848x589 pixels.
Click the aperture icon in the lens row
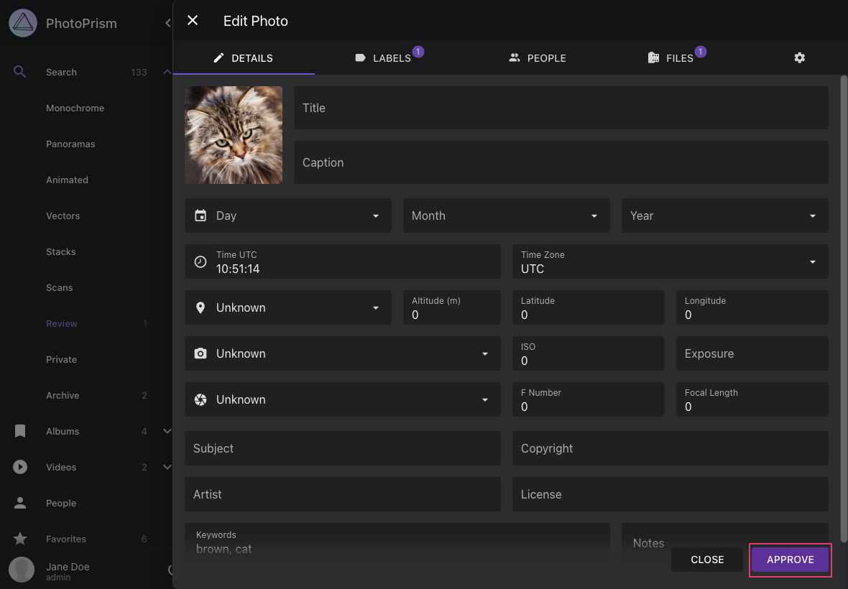[x=201, y=399]
